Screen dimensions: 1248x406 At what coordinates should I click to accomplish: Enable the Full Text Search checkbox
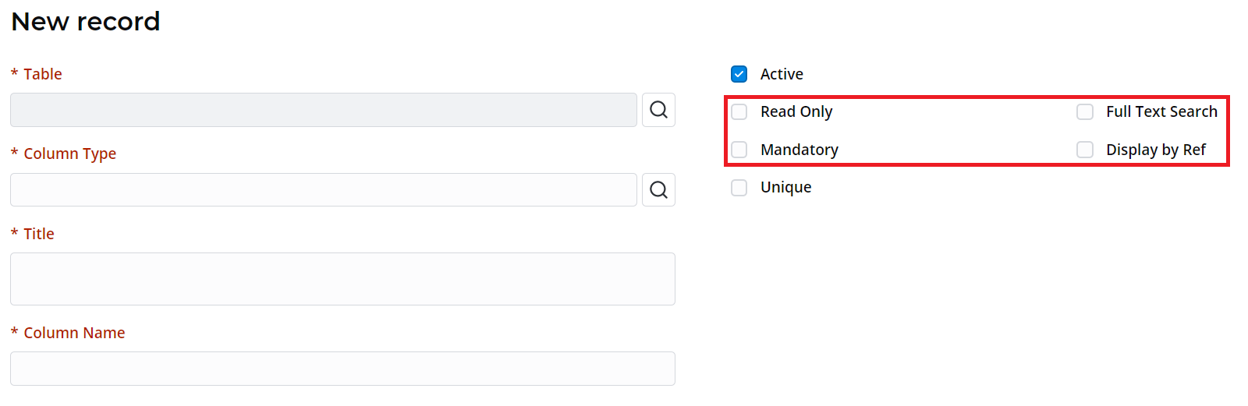pyautogui.click(x=1085, y=112)
